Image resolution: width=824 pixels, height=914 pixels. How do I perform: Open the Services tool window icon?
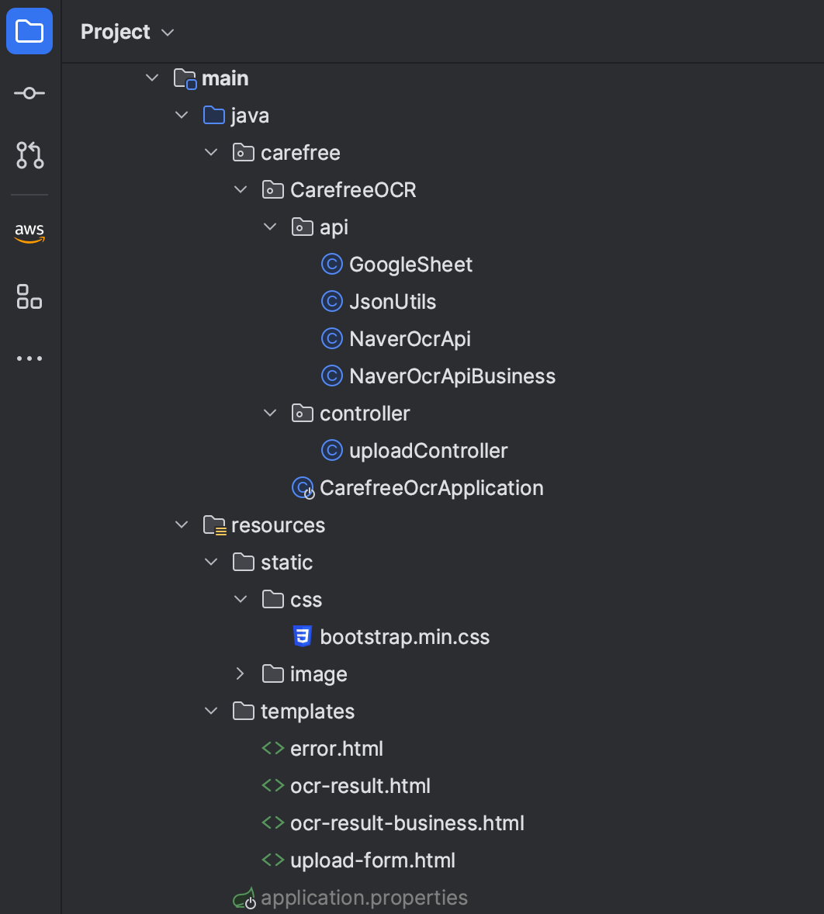click(x=29, y=296)
